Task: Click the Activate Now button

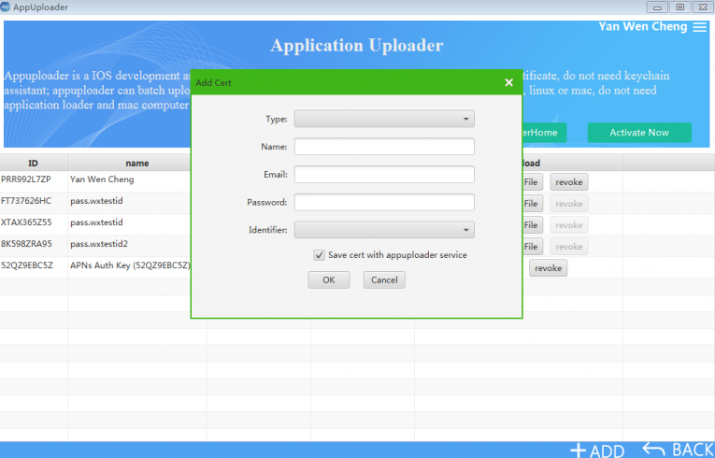Action: point(639,133)
